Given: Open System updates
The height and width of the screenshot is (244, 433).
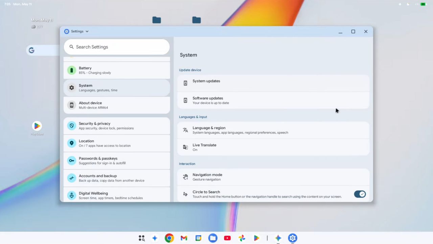Looking at the screenshot, I should tap(273, 83).
